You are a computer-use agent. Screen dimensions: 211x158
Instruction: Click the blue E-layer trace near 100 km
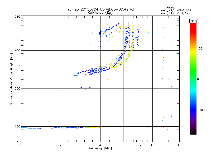coord(50,128)
